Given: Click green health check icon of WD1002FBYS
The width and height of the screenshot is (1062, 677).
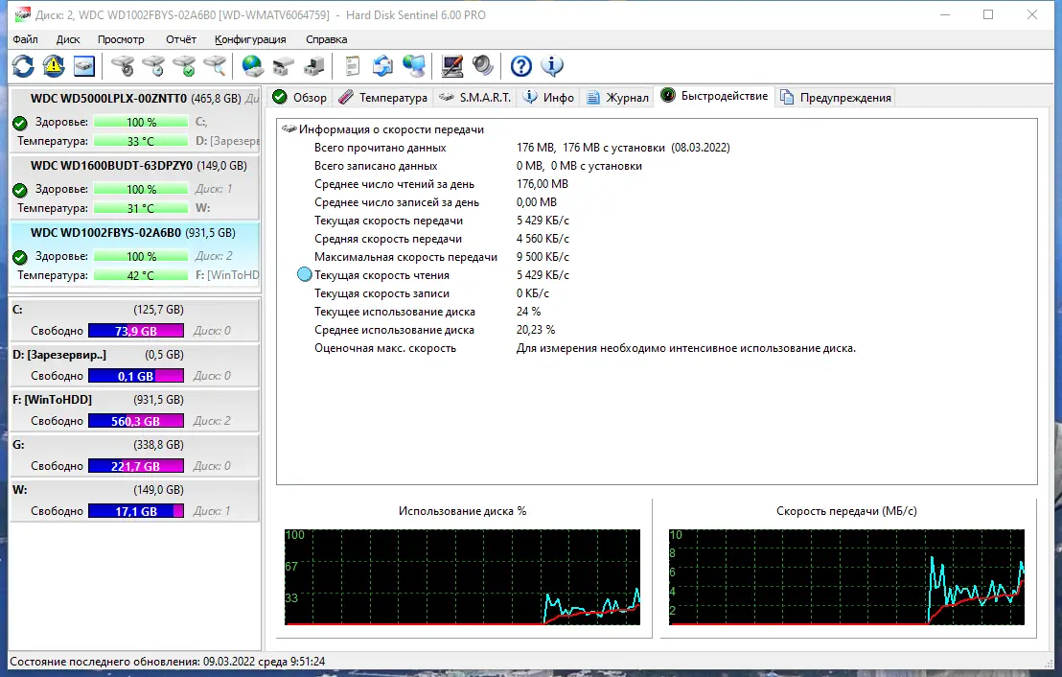Looking at the screenshot, I should pos(20,257).
